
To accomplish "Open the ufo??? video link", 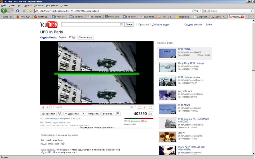I will [x=181, y=133].
